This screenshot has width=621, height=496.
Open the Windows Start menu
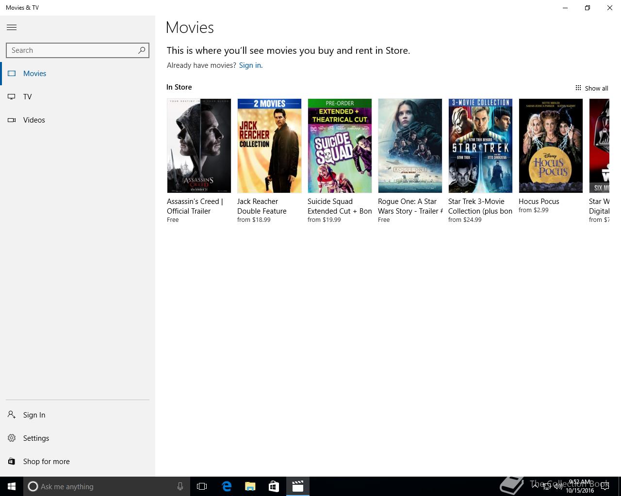12,486
